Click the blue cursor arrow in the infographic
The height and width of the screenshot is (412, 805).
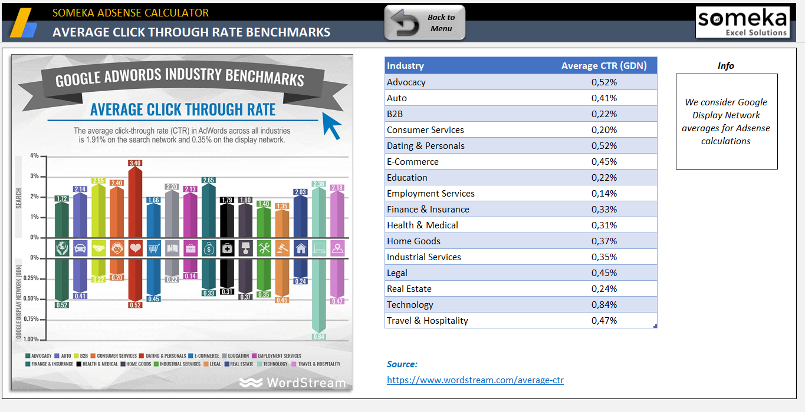(332, 125)
